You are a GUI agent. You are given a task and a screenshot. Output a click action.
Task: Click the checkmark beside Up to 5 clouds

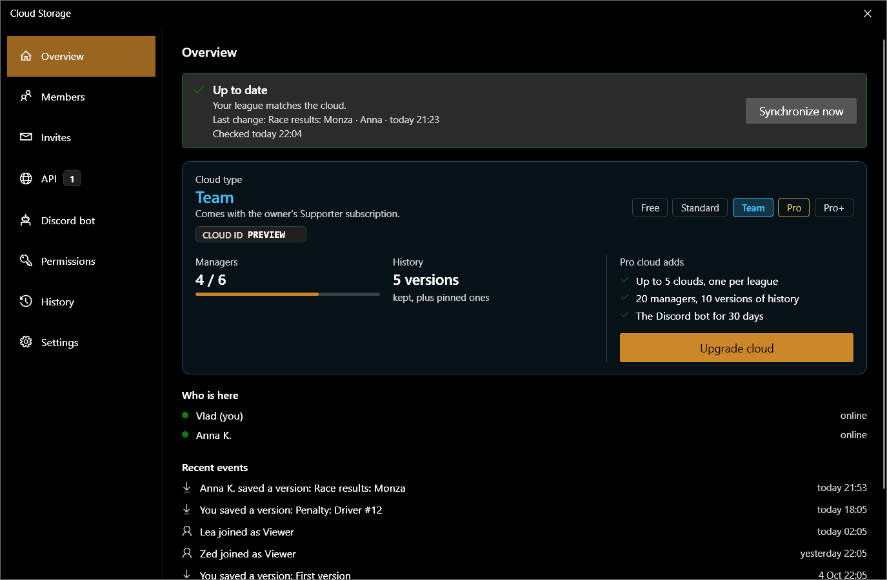pos(624,280)
